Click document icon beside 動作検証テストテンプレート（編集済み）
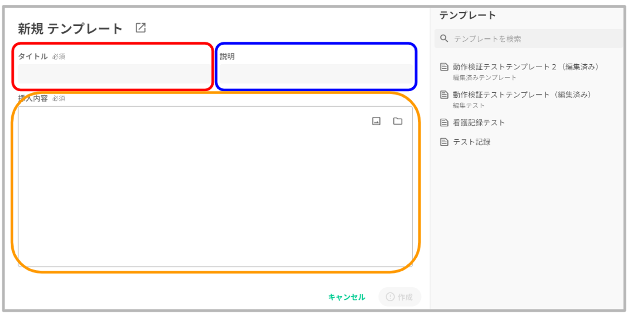 click(x=444, y=95)
